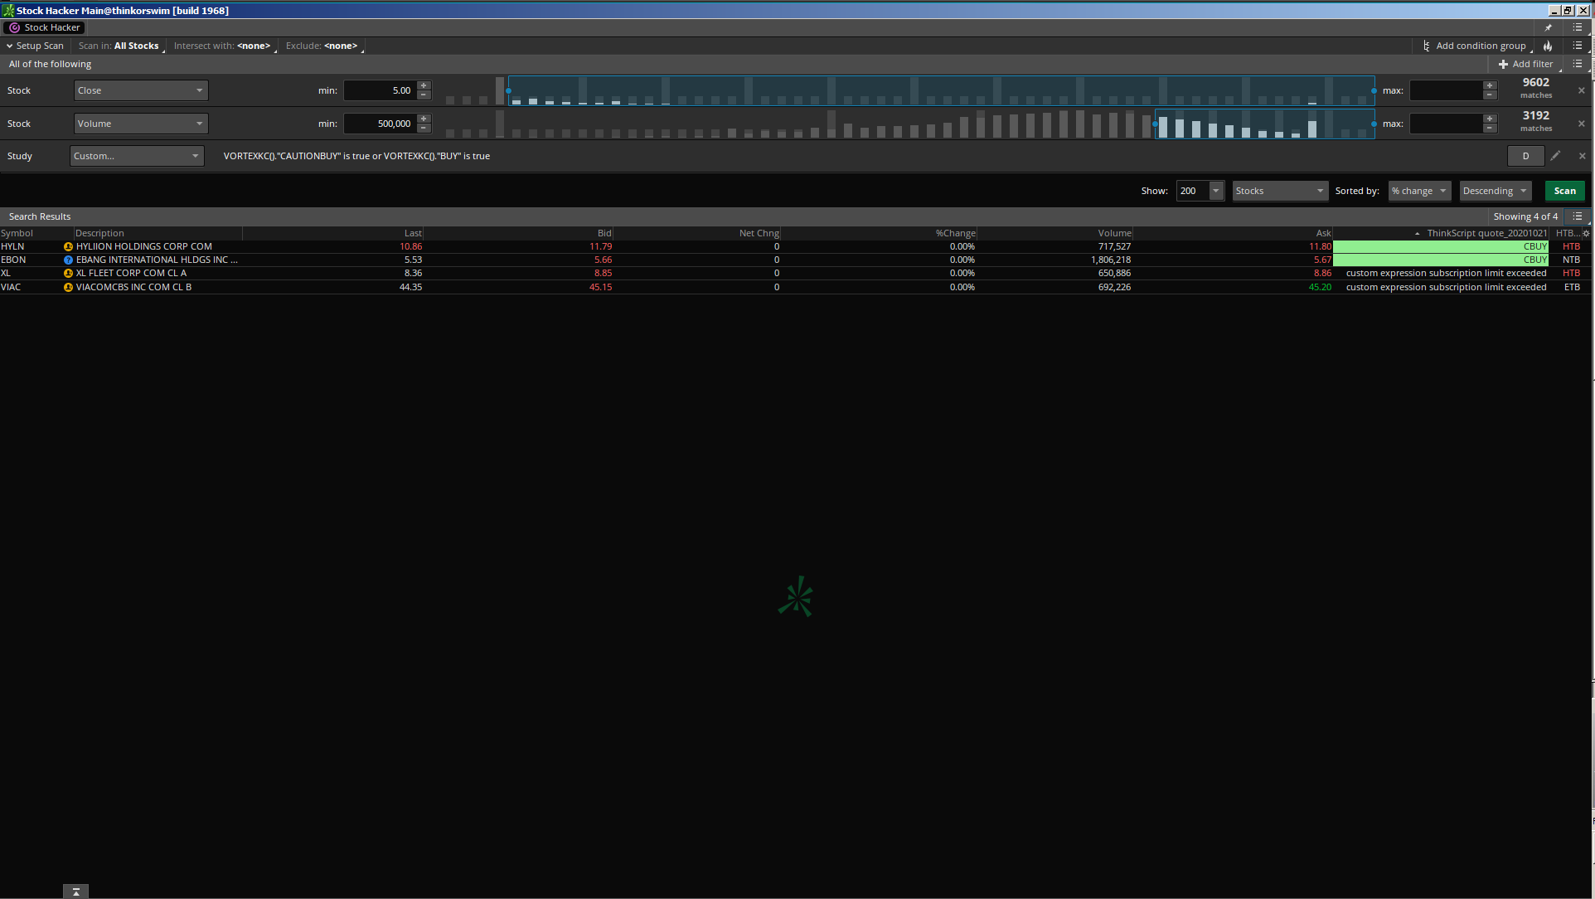Click the D aggregation period button
This screenshot has width=1595, height=899.
(1525, 156)
